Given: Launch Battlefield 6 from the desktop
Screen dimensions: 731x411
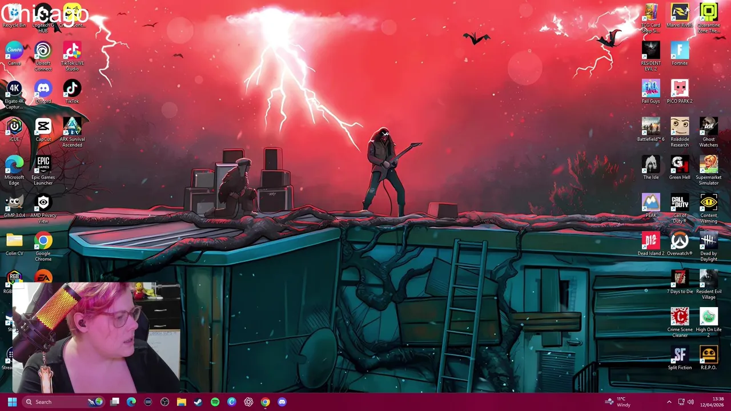Looking at the screenshot, I should [x=650, y=130].
